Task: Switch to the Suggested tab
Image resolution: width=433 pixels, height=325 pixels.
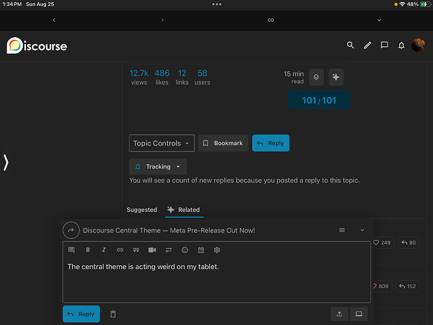Action: point(142,210)
